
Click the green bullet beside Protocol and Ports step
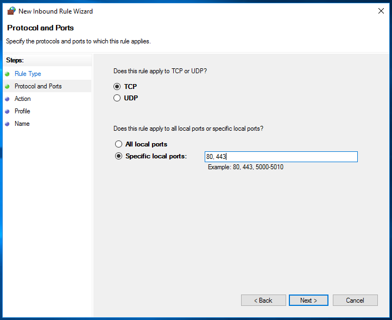pos(8,86)
